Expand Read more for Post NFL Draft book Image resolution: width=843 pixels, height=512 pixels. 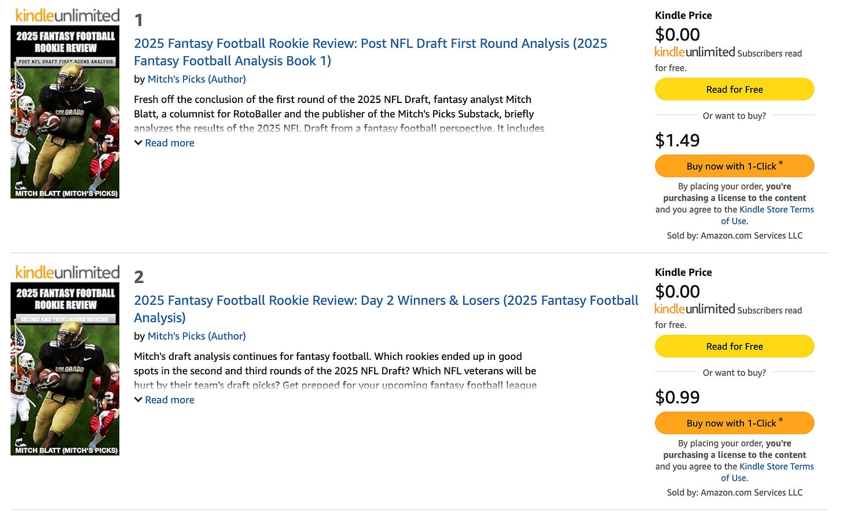169,143
